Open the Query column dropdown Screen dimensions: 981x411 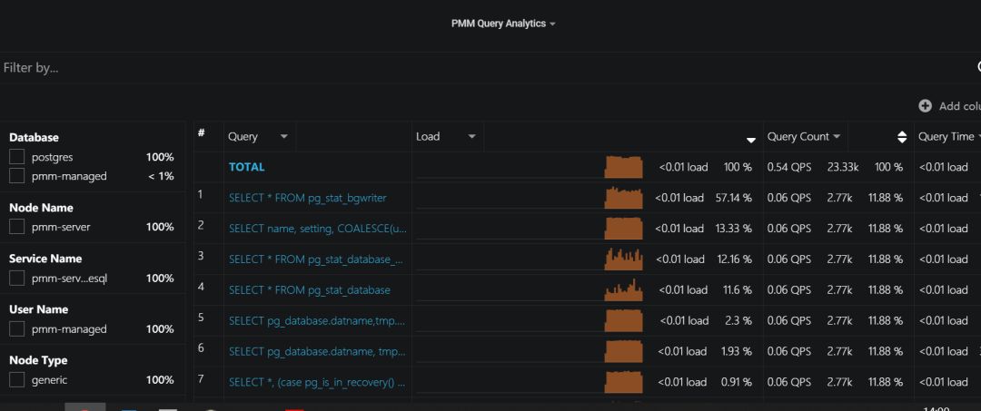point(283,137)
